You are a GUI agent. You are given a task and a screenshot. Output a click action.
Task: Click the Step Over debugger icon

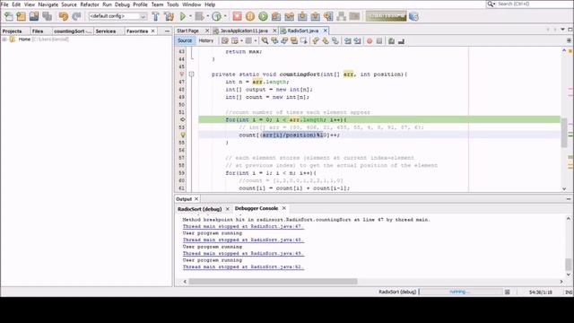point(276,16)
